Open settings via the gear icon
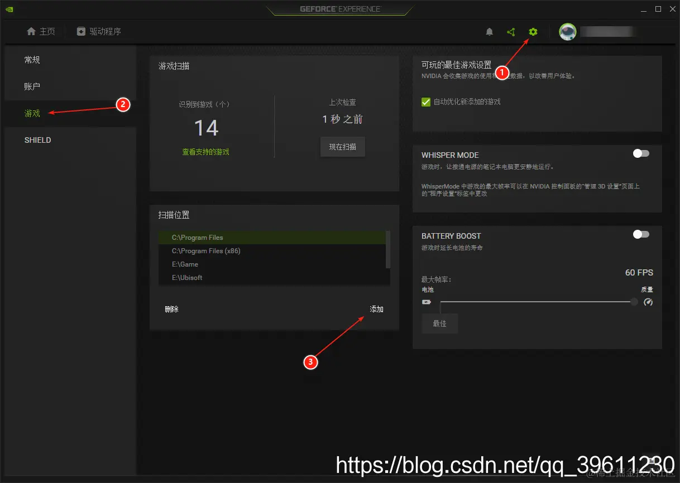 533,32
